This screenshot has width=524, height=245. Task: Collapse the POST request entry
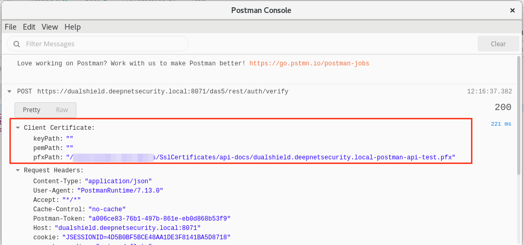pos(9,91)
